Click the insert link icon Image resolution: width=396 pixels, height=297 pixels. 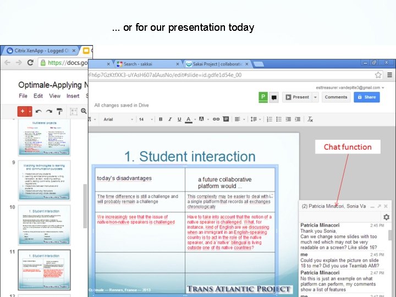[216, 119]
